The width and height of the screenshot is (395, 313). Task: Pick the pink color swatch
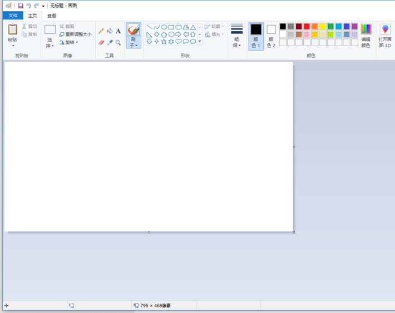pyautogui.click(x=307, y=34)
